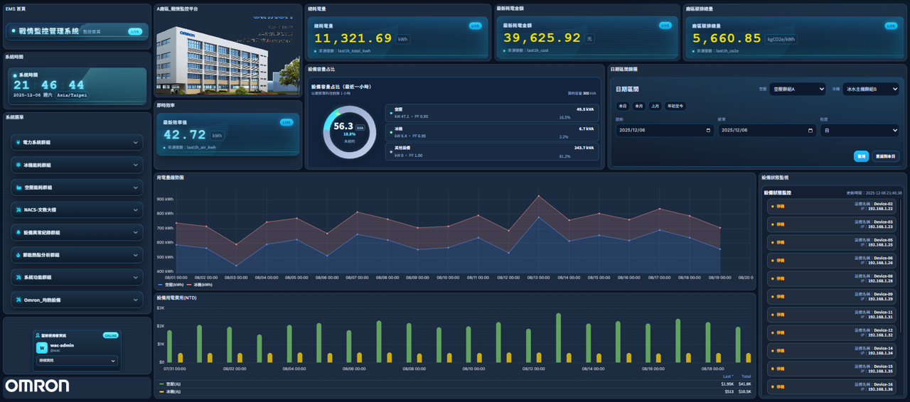Expand the 電力系統群組 menu chevron
Viewport: 910px width, 402px height.
[x=136, y=142]
